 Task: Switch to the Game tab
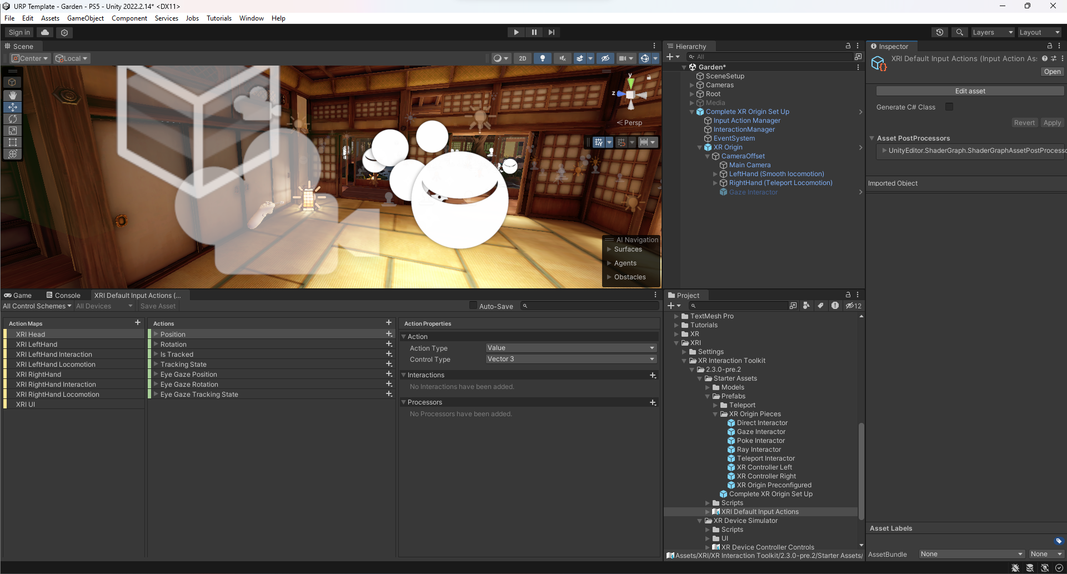coord(18,295)
